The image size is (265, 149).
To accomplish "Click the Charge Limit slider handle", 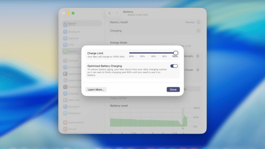I will coord(176,53).
